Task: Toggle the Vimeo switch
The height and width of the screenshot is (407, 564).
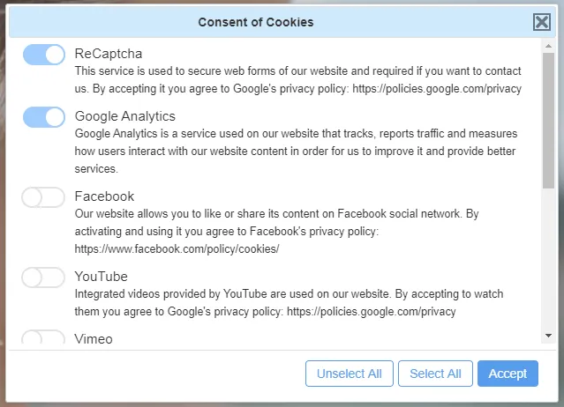Action: click(43, 338)
